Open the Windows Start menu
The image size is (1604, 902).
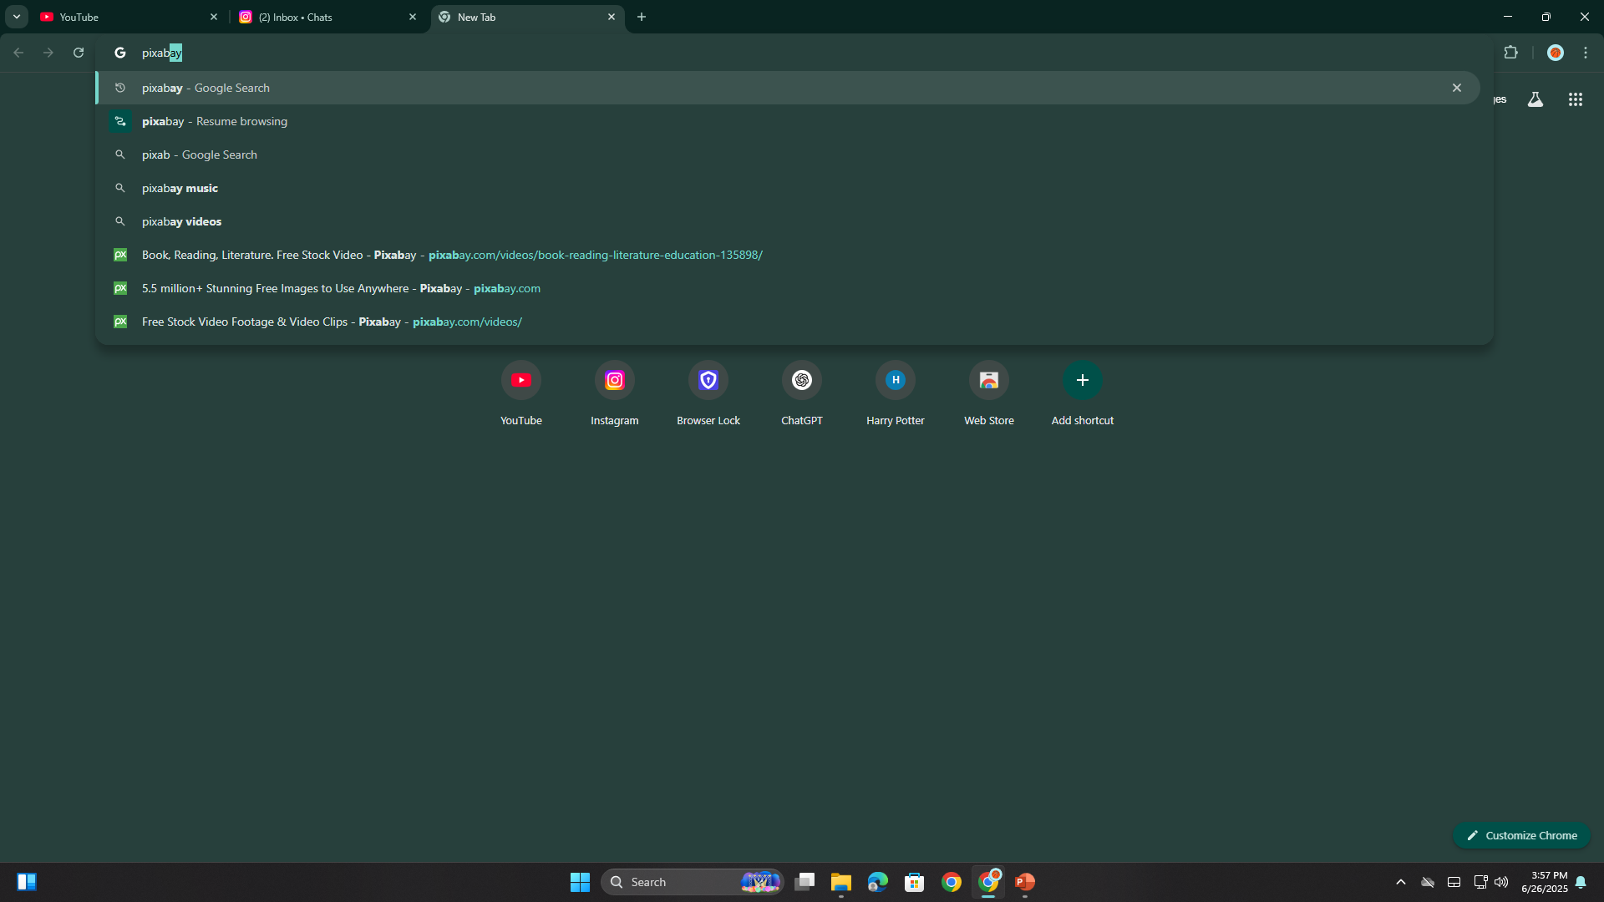(580, 882)
